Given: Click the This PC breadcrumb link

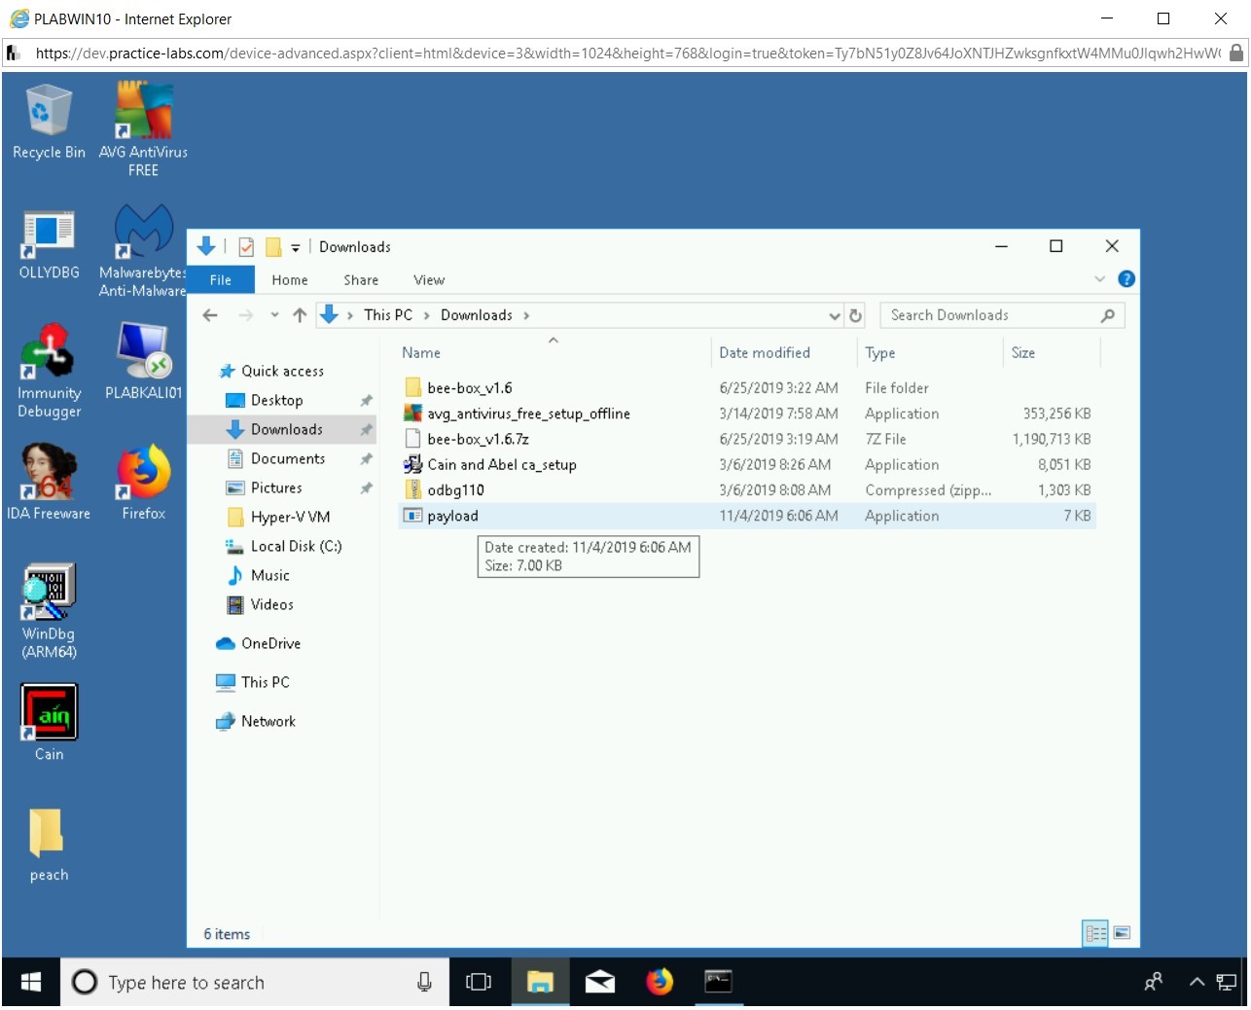Looking at the screenshot, I should pyautogui.click(x=387, y=314).
